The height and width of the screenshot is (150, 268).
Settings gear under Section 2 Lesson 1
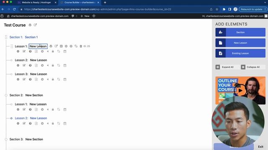pos(18,109)
